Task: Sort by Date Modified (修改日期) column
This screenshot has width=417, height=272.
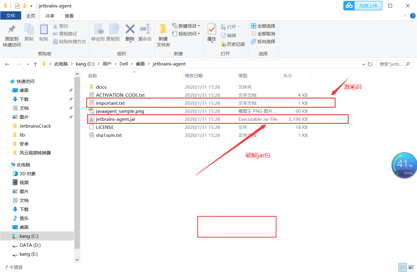Action: pos(194,76)
